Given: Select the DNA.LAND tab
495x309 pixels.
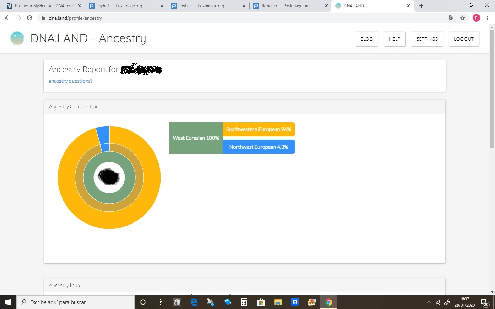Looking at the screenshot, I should (x=372, y=6).
